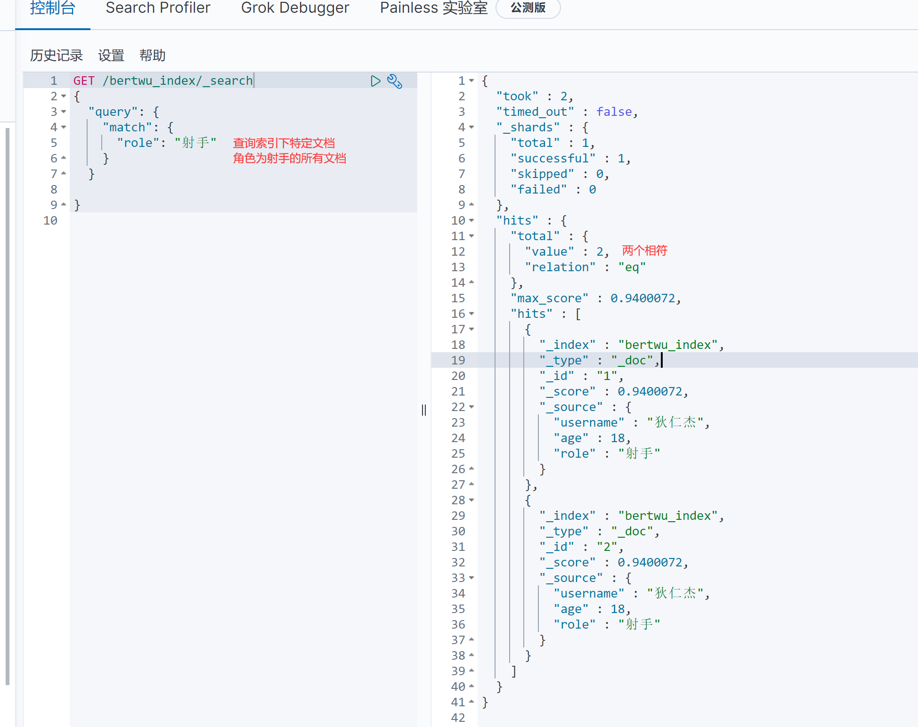Collapse first hit object fold line 17
The height and width of the screenshot is (727, 918).
tap(471, 330)
